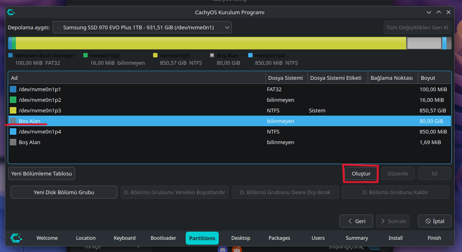Viewport: 462px width, 252px height.
Task: Open the Partitions step
Action: (202, 238)
